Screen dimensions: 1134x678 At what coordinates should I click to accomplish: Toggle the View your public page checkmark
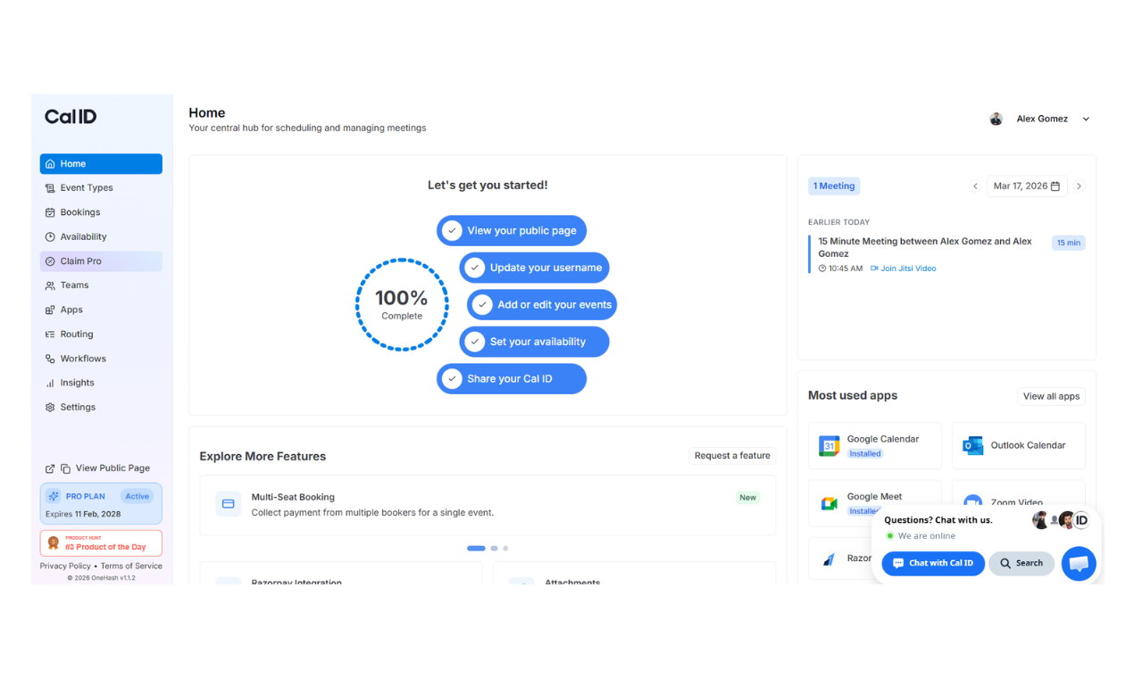[x=452, y=230]
